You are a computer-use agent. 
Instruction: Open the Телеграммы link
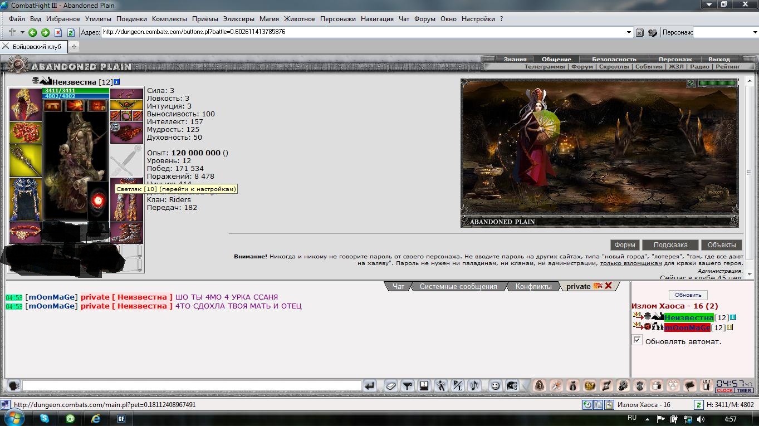[x=544, y=66]
